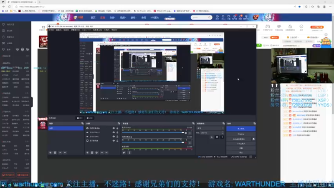The width and height of the screenshot is (334, 188).
Task: Open the 视图(V) menu in OBS
Action: tap(66, 30)
